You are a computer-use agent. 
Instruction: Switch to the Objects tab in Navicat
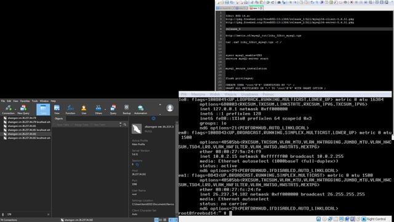coord(59,118)
